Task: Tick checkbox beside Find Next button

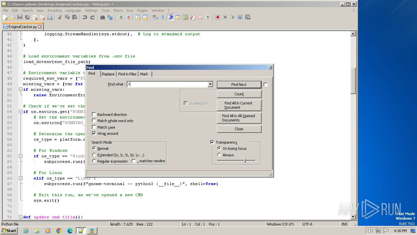Action: coord(266,85)
